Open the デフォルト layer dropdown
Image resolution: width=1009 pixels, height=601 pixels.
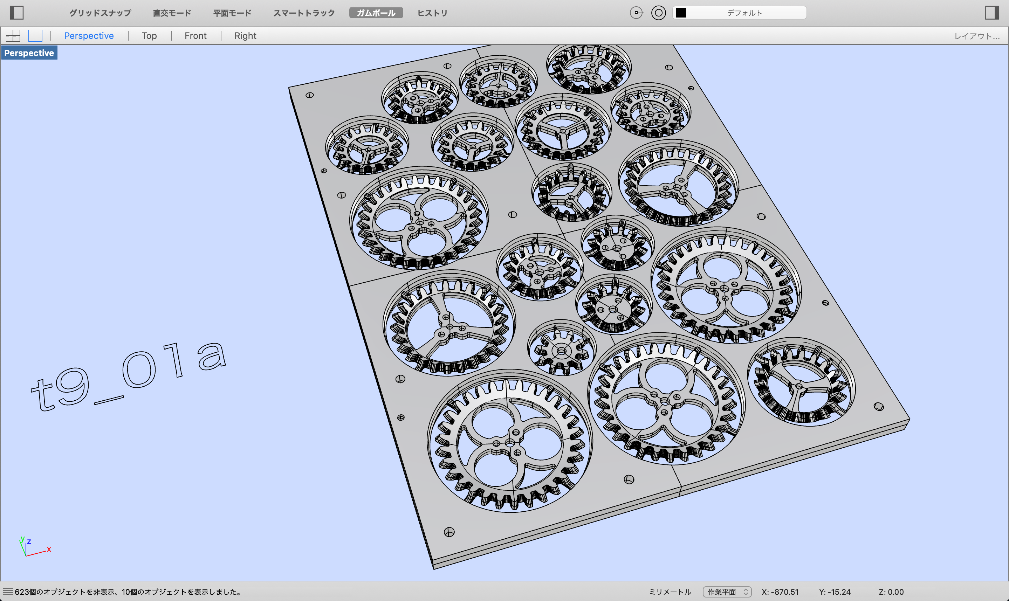[744, 13]
